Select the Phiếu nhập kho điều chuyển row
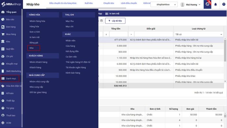The height and width of the screenshot is (128, 227). pyautogui.click(x=161, y=70)
